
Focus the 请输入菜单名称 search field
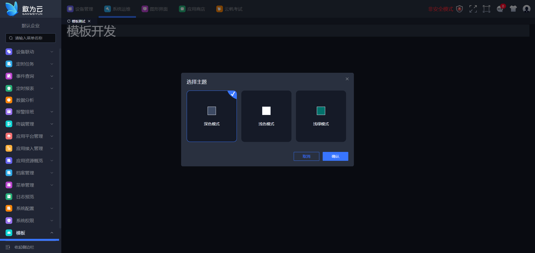(x=31, y=38)
